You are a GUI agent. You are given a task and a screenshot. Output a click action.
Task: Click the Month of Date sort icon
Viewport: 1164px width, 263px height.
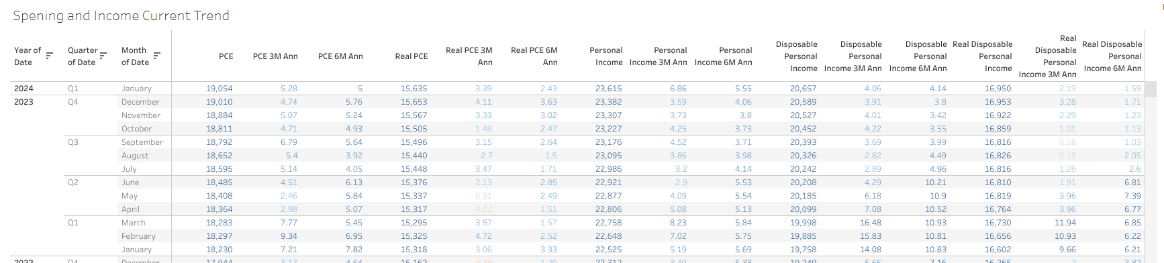[156, 56]
